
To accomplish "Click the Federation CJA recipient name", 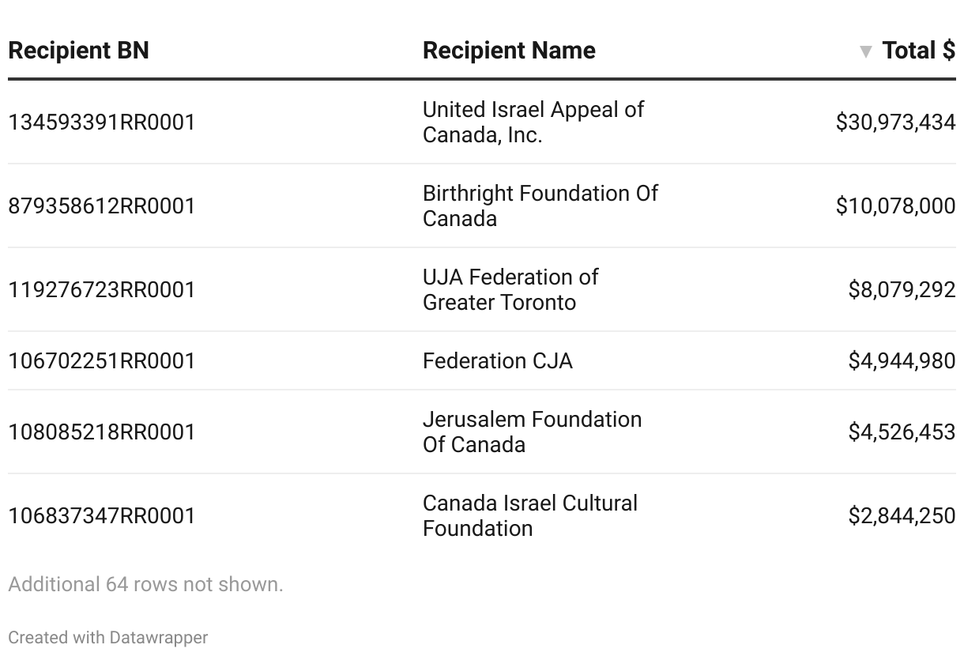I will point(498,360).
